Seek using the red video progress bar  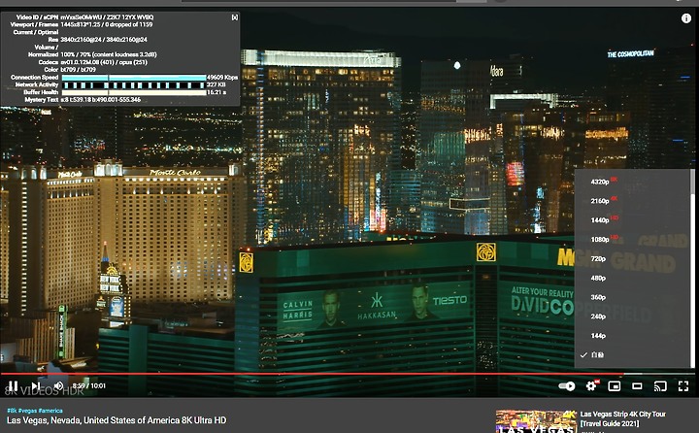pyautogui.click(x=348, y=374)
